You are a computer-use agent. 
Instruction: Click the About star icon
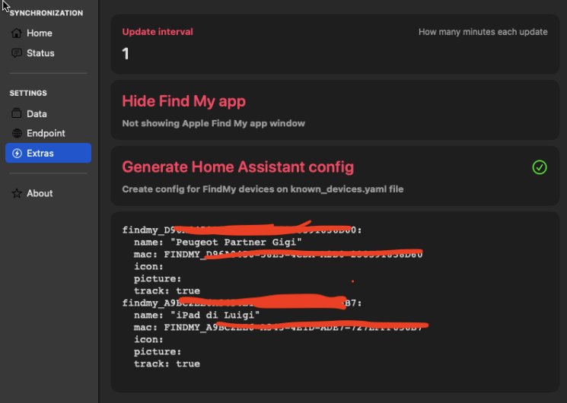(x=17, y=193)
